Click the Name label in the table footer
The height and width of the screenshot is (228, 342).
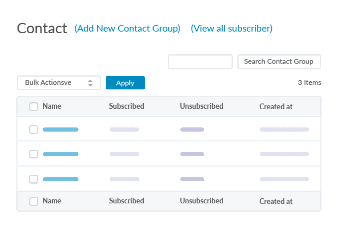[52, 201]
